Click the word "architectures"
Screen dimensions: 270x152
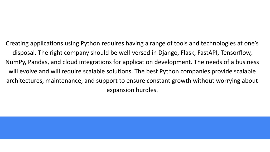point(25,81)
